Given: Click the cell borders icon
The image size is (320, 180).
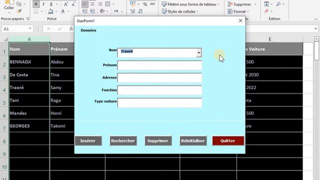Looking at the screenshot, I should 36,11.
